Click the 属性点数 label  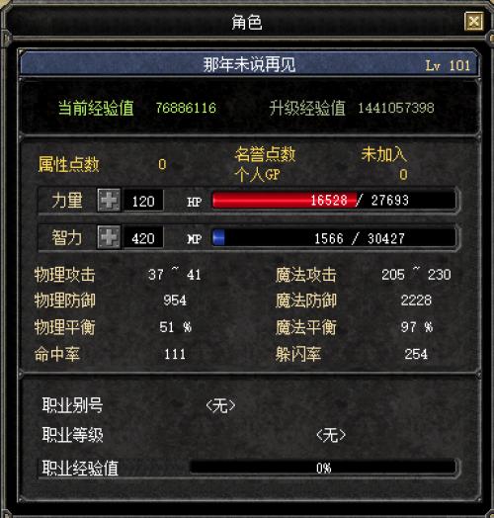tap(69, 164)
